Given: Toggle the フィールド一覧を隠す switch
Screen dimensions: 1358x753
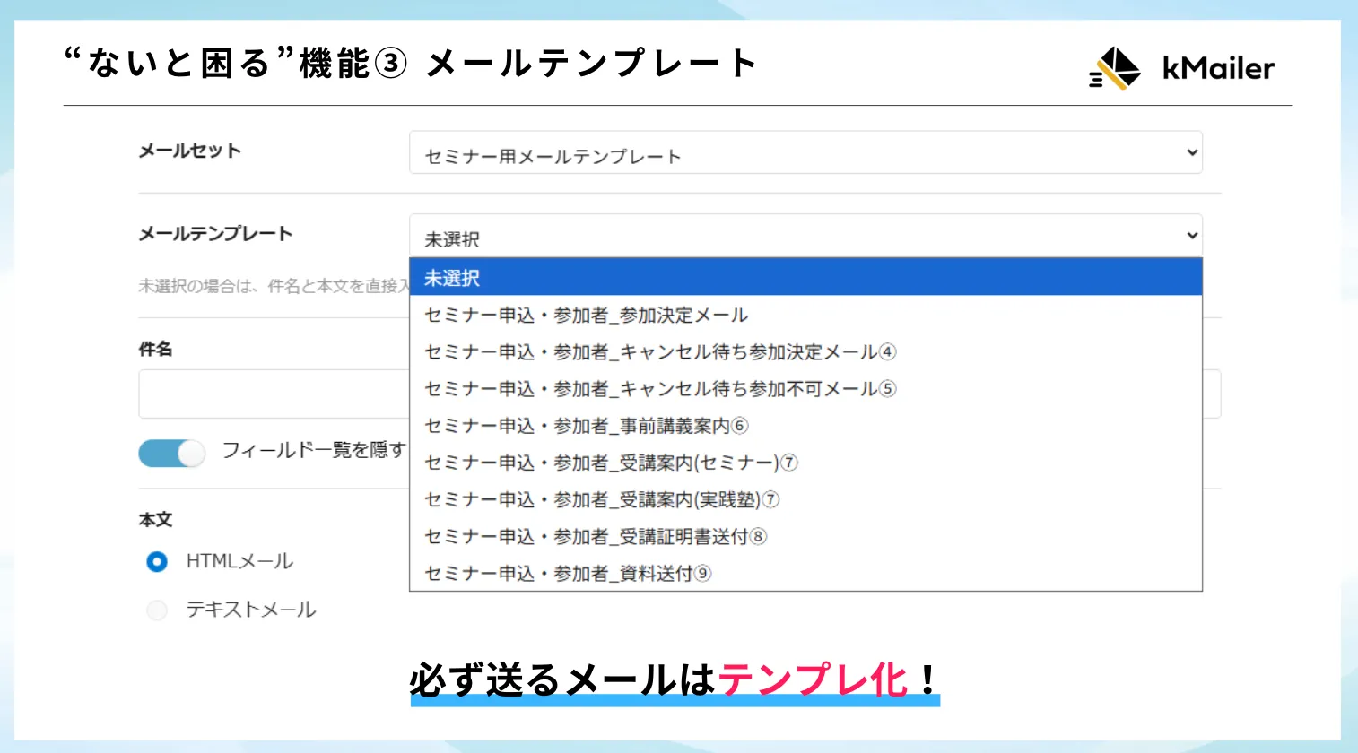Looking at the screenshot, I should pos(171,454).
